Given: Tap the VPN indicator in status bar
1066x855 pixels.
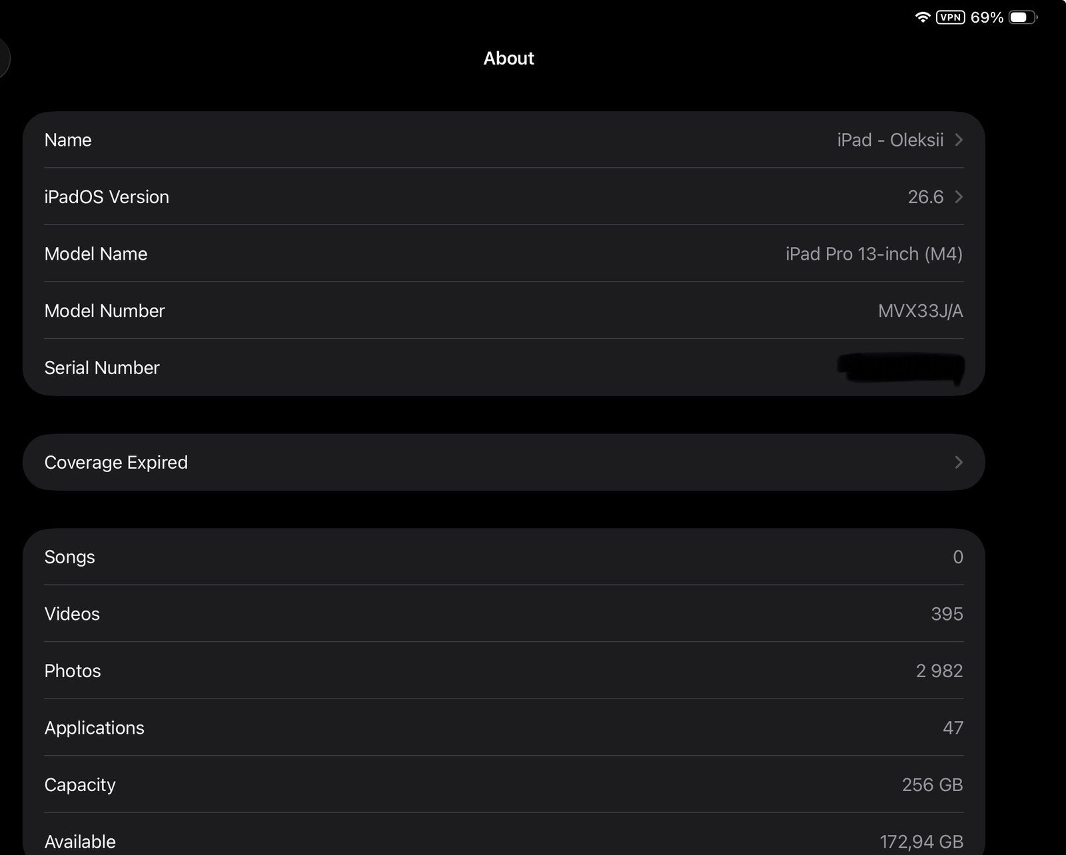Looking at the screenshot, I should (951, 17).
